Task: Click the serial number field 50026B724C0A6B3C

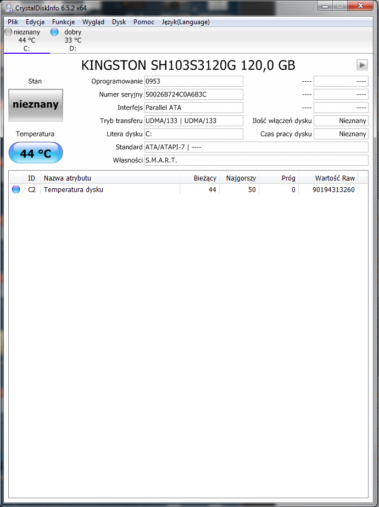Action: [193, 94]
